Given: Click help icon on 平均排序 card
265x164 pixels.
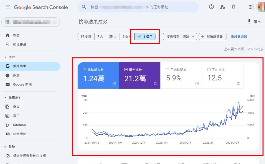Looking at the screenshot, I should [x=238, y=83].
